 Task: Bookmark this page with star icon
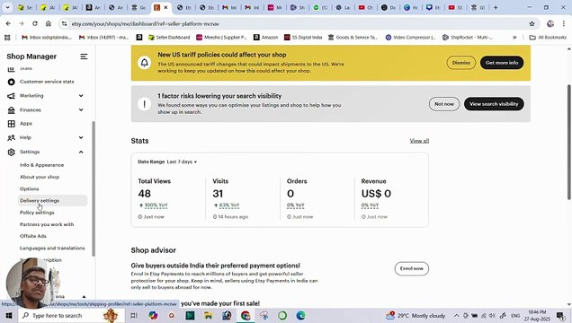click(532, 23)
